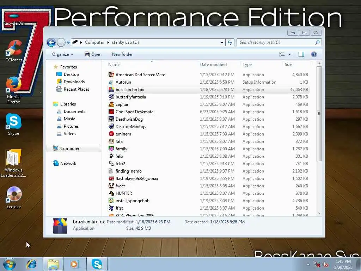Click the Forward navigation arrow button
Image resolution: width=361 pixels, height=271 pixels.
click(61, 42)
